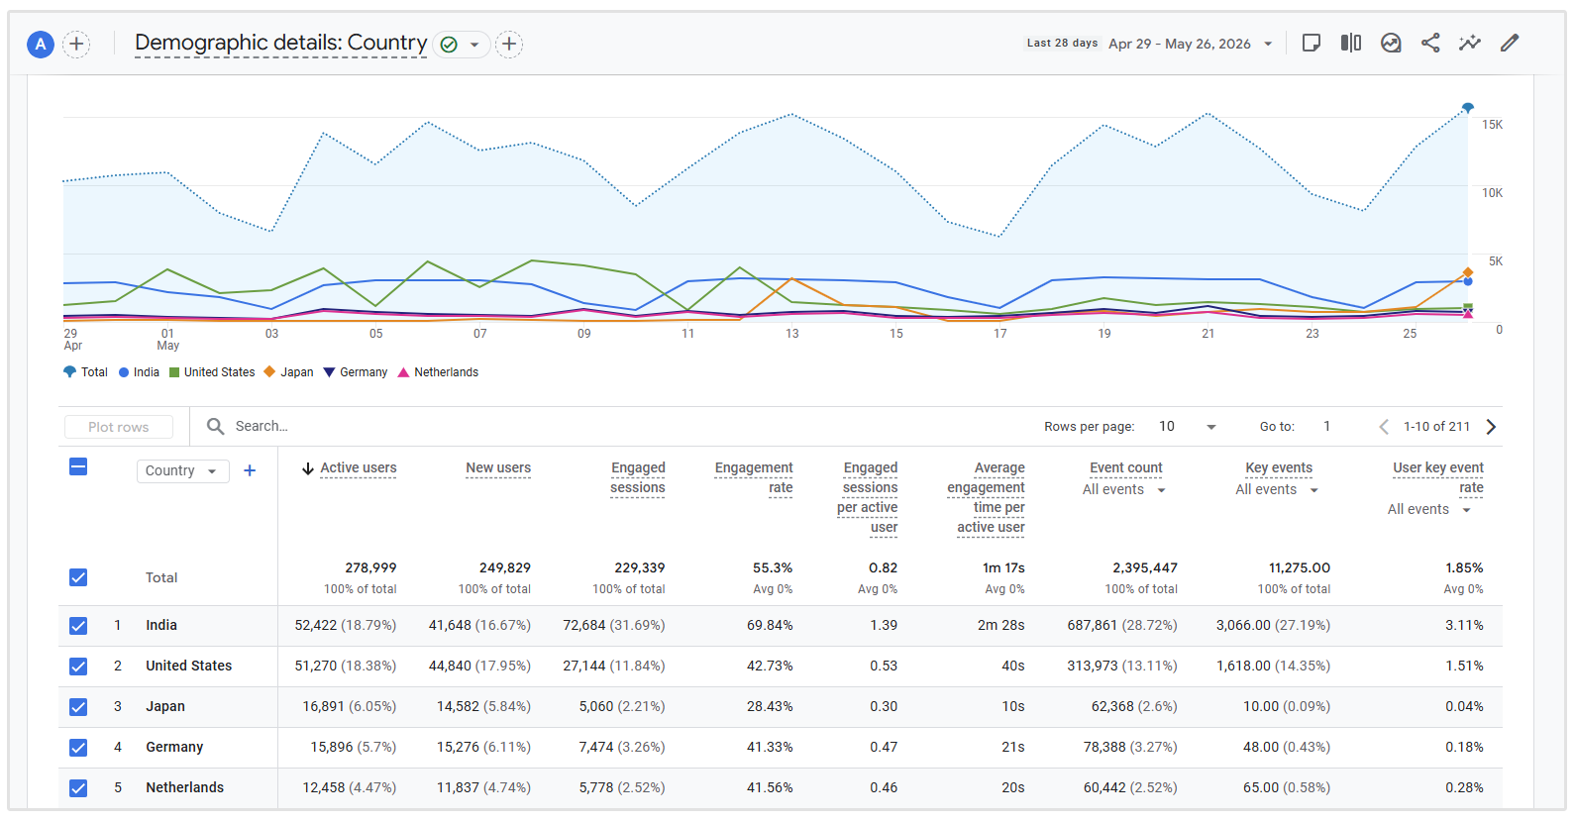This screenshot has height=822, width=1575.
Task: Click the India legend blue dot
Action: pyautogui.click(x=124, y=372)
